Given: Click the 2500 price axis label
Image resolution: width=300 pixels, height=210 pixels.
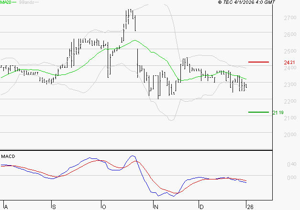Looking at the screenshot, I should pos(290,52).
